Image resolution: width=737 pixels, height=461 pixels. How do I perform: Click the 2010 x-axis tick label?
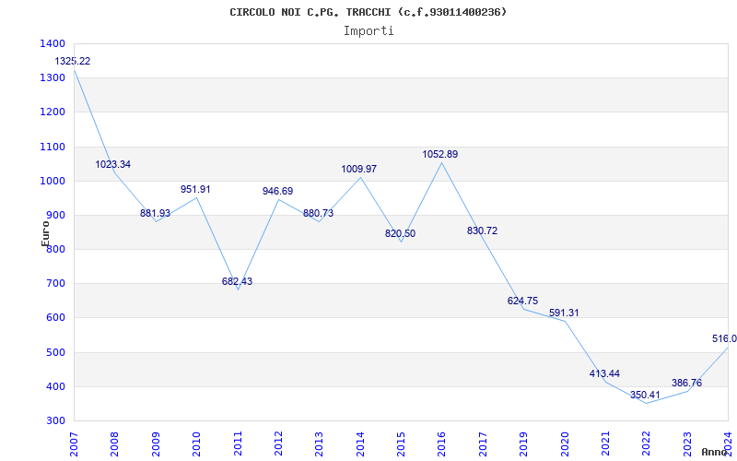(x=196, y=444)
